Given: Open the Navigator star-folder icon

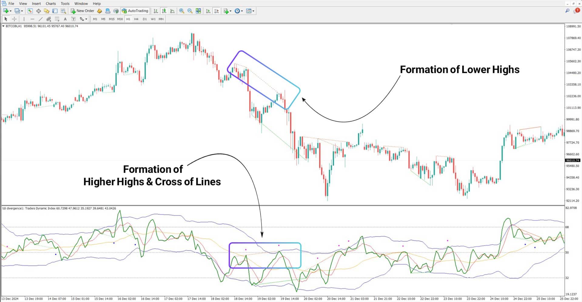Looking at the screenshot, I should pyautogui.click(x=47, y=11).
